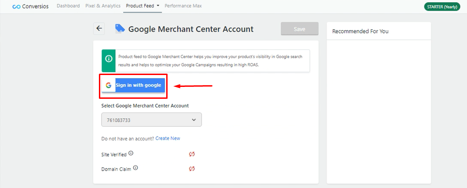
Task: Click the Conversios logo
Action: pos(30,6)
